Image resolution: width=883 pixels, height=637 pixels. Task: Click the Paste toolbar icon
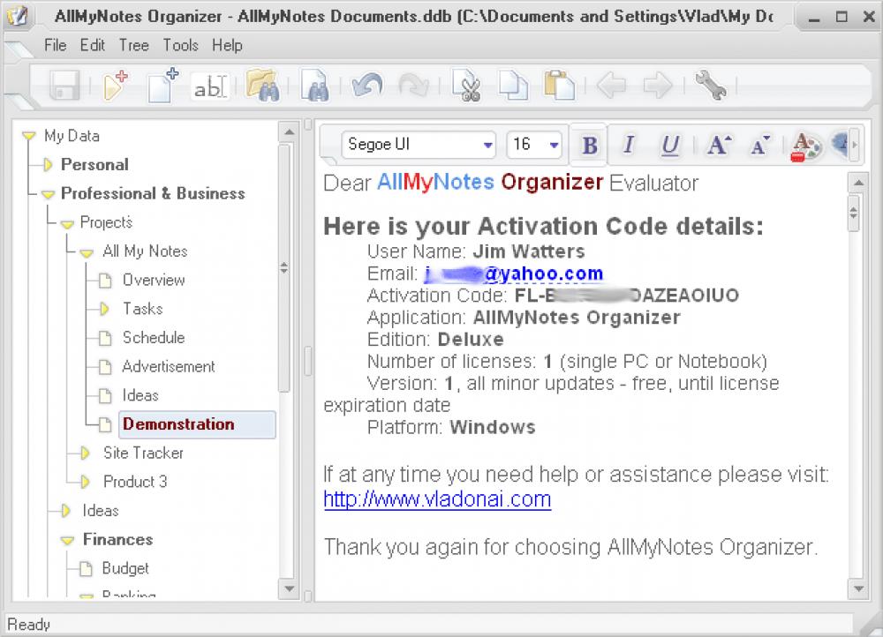(559, 86)
